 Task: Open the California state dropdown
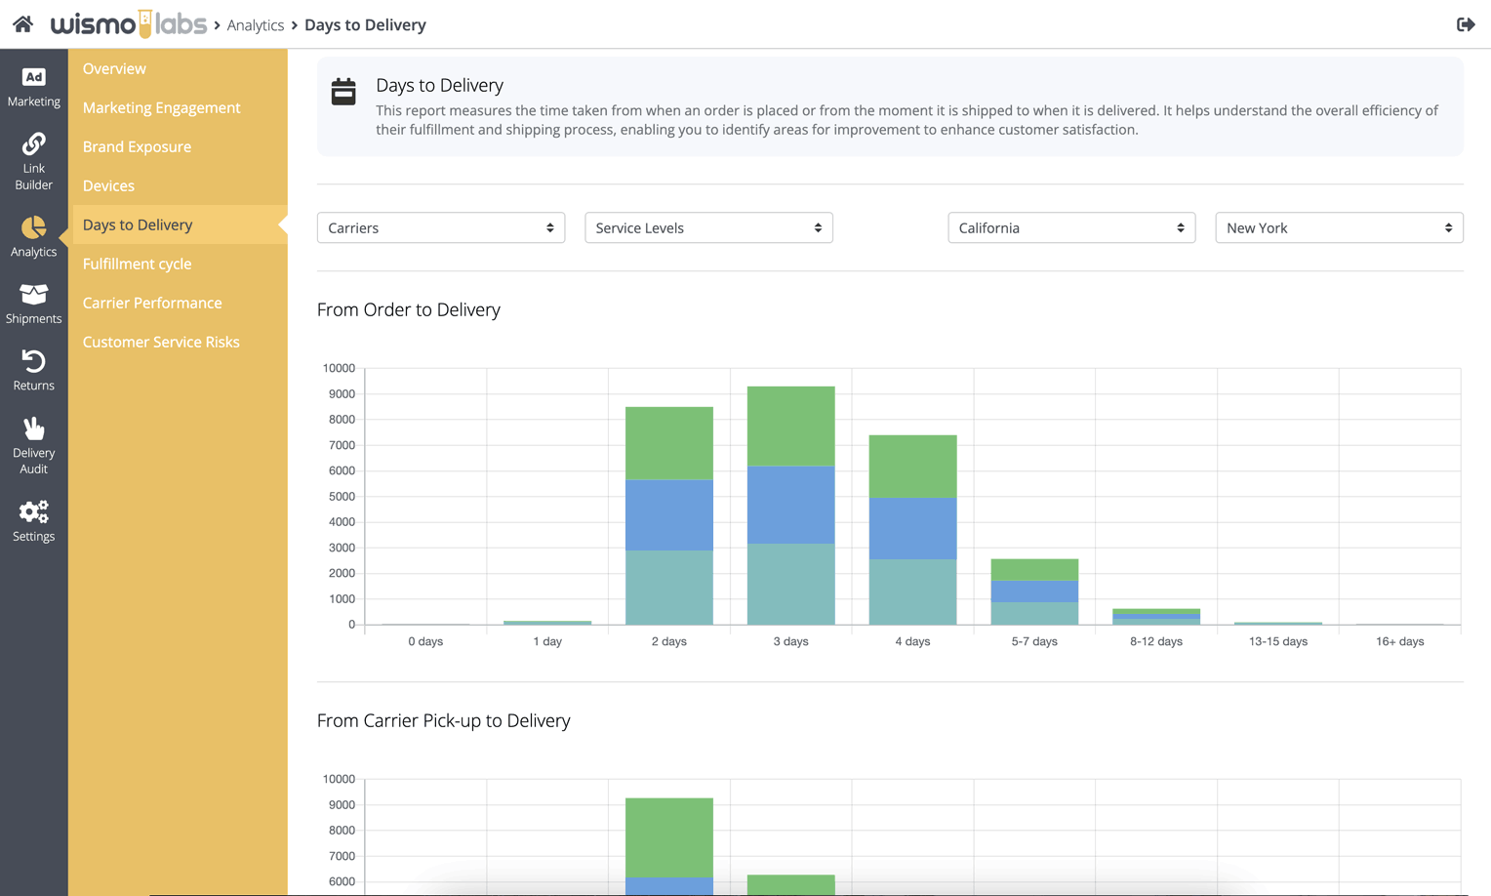[1071, 227]
